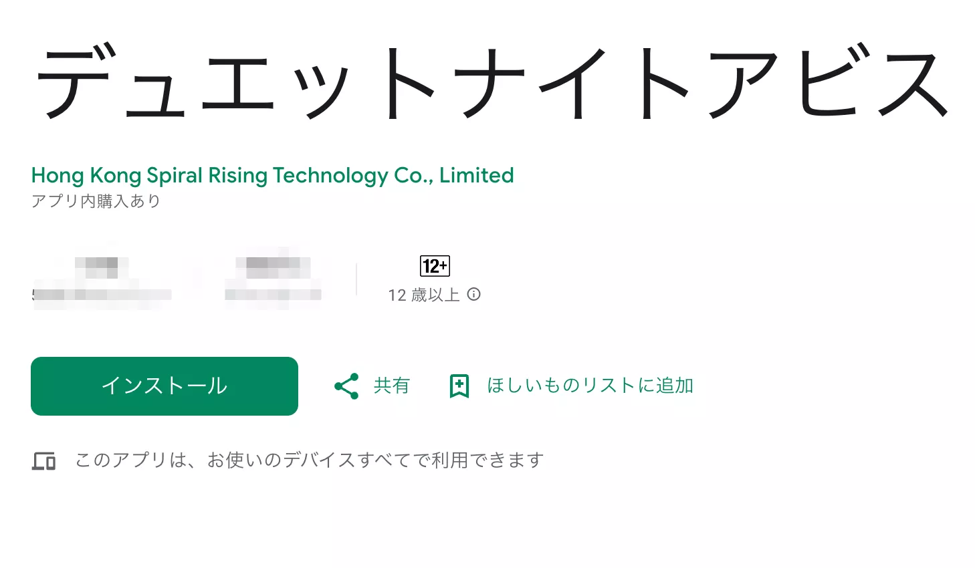Select the ratings count text
This screenshot has height=568, width=975.
point(100,295)
